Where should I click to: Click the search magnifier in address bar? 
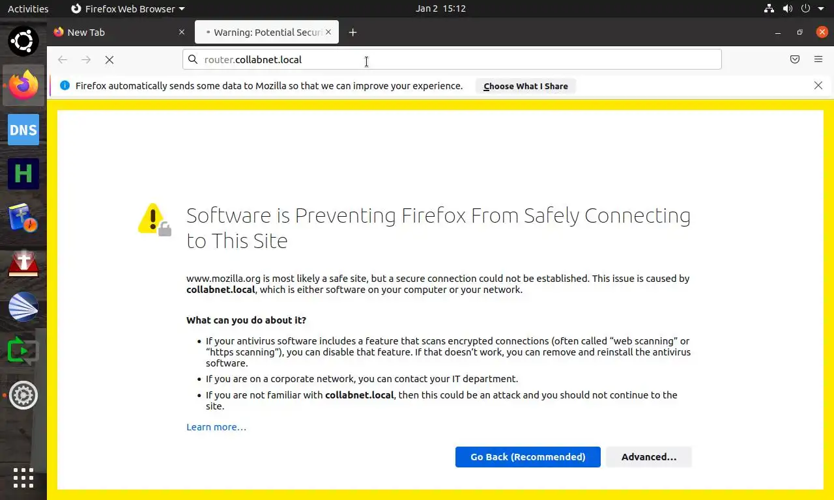tap(193, 59)
